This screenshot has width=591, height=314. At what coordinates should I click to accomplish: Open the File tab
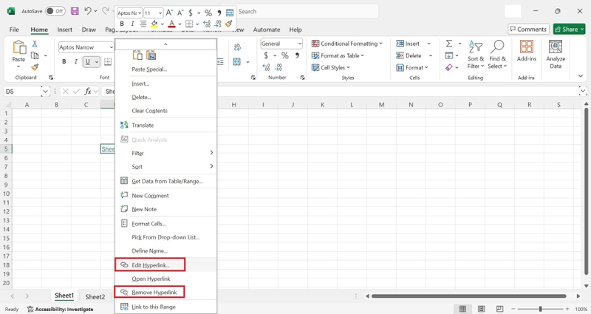14,30
